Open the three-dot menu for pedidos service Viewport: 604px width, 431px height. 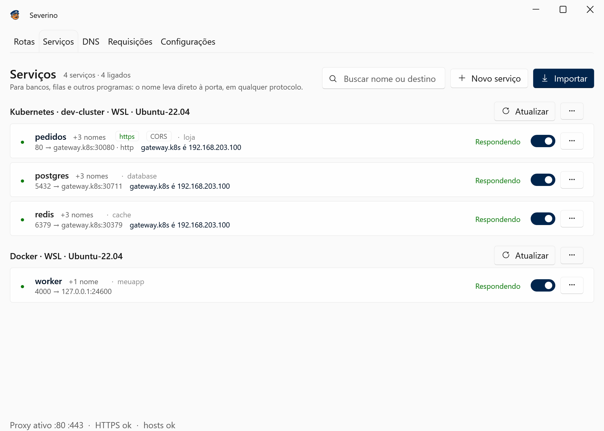(572, 141)
